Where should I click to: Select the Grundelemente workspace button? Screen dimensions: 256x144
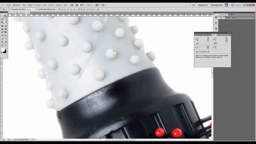click(217, 5)
